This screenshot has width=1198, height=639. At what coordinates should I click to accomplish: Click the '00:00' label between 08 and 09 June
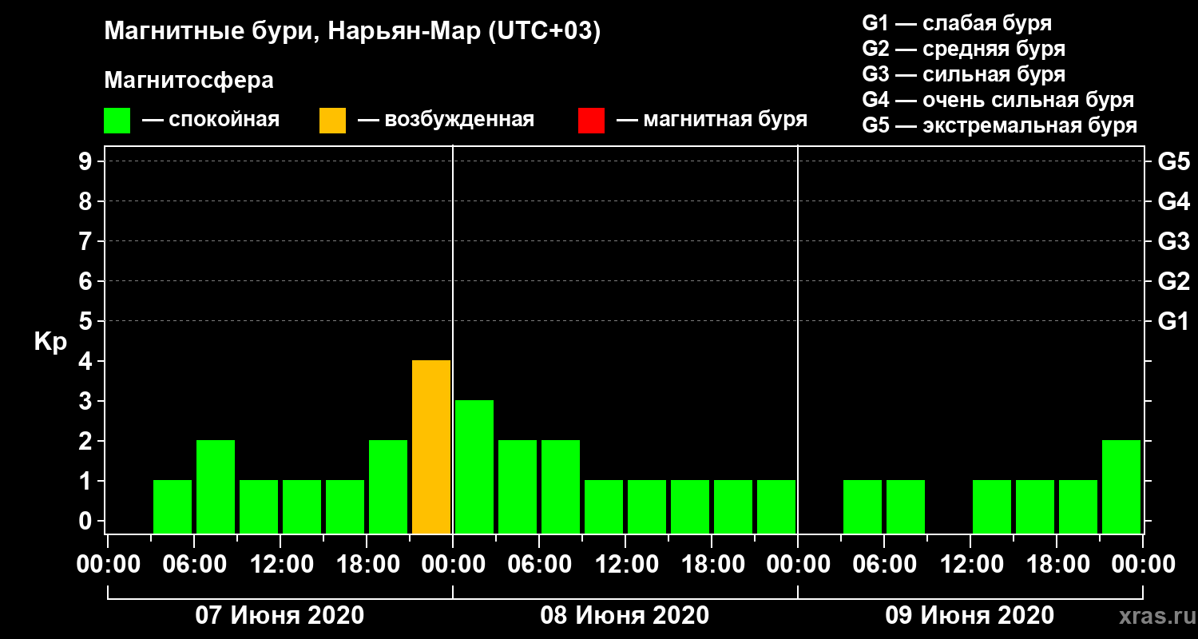coord(798,565)
